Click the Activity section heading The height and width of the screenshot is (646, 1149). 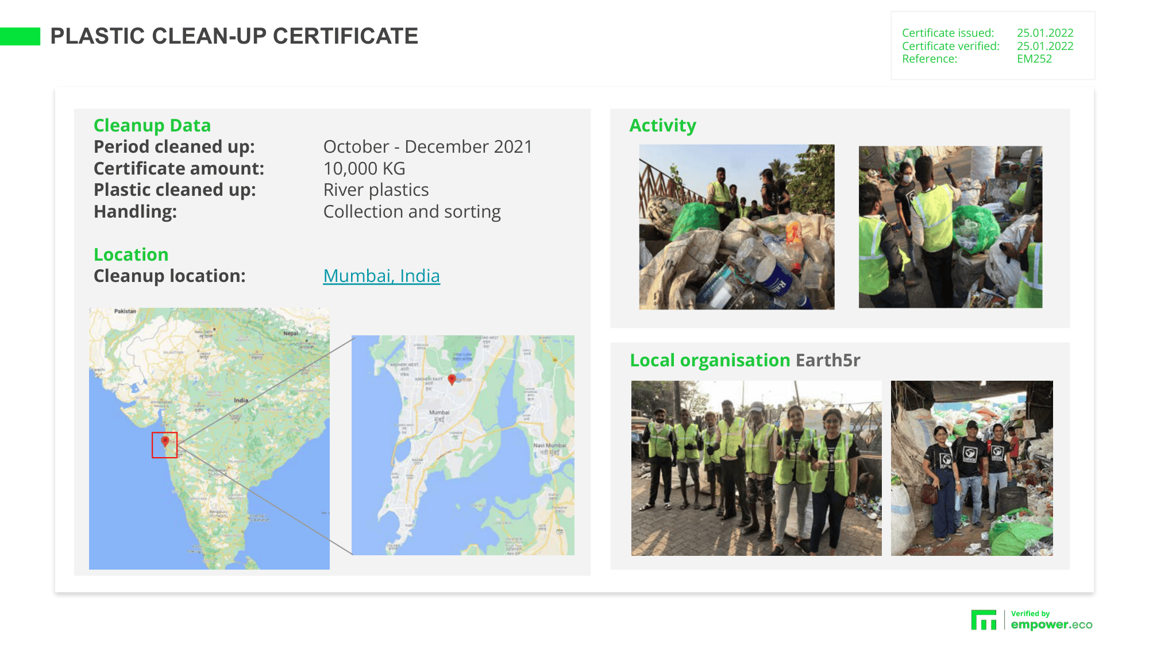662,125
